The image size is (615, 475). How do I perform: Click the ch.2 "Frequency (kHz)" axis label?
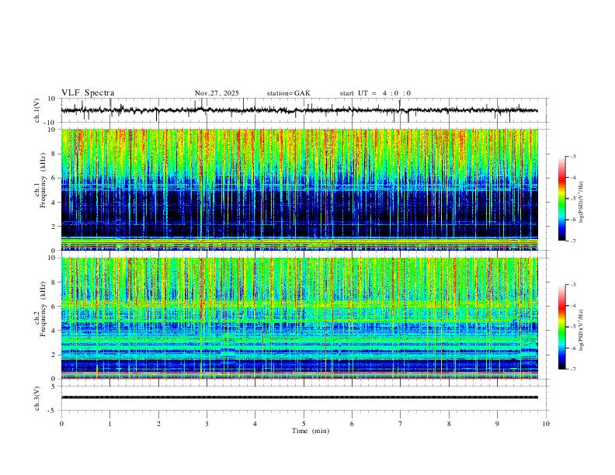pyautogui.click(x=43, y=310)
